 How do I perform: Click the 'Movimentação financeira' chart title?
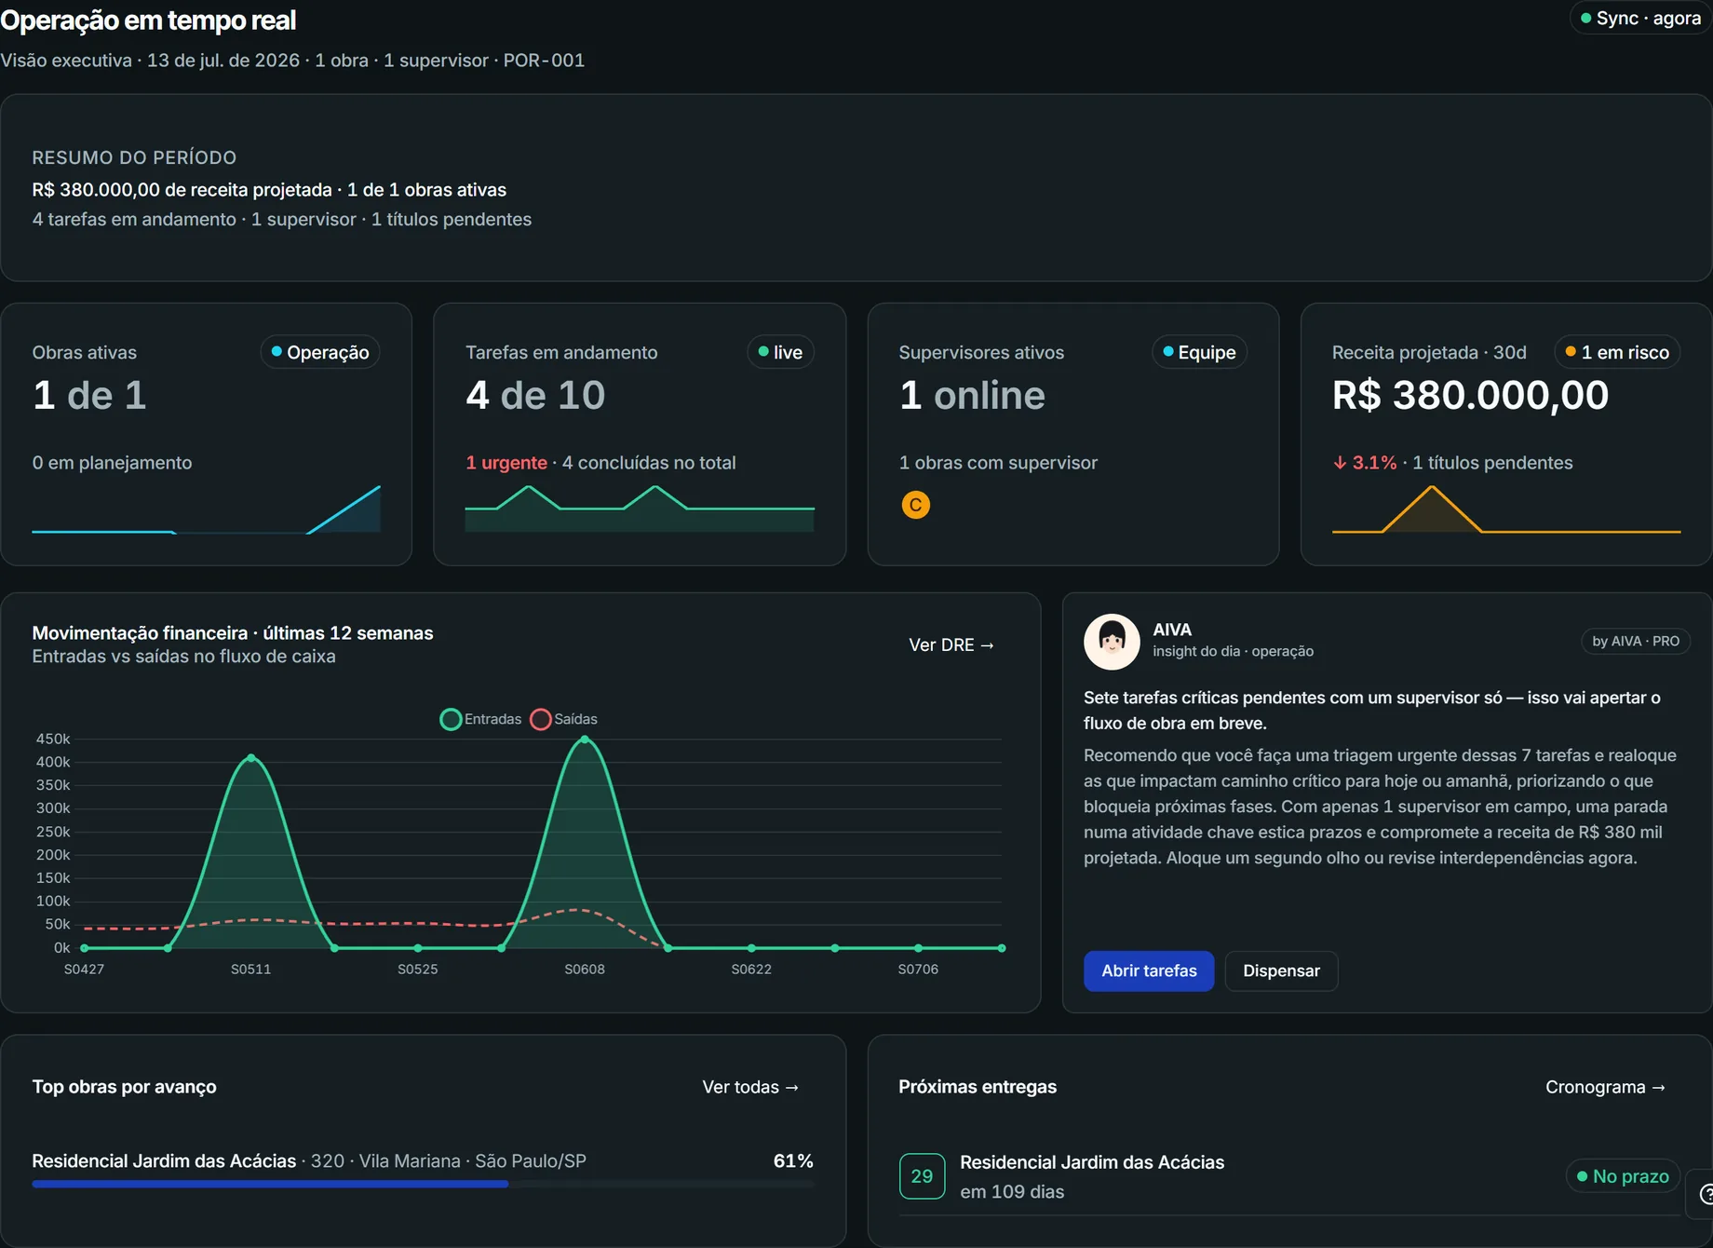tap(233, 632)
